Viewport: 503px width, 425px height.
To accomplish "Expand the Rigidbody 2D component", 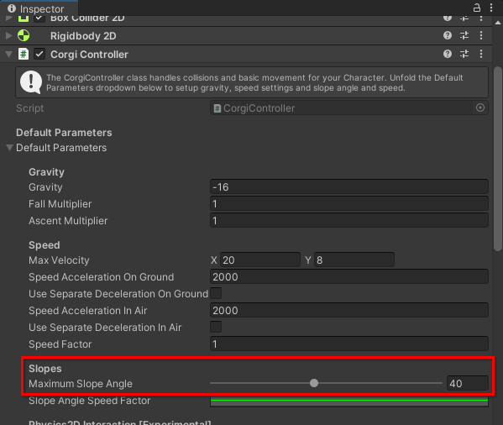I will pos(9,35).
